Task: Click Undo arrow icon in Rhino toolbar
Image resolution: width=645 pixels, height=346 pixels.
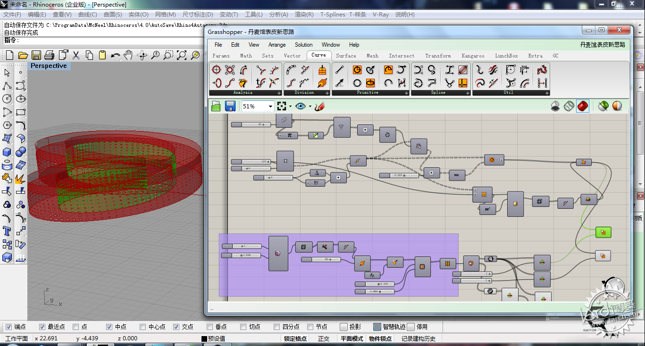Action: (x=116, y=55)
